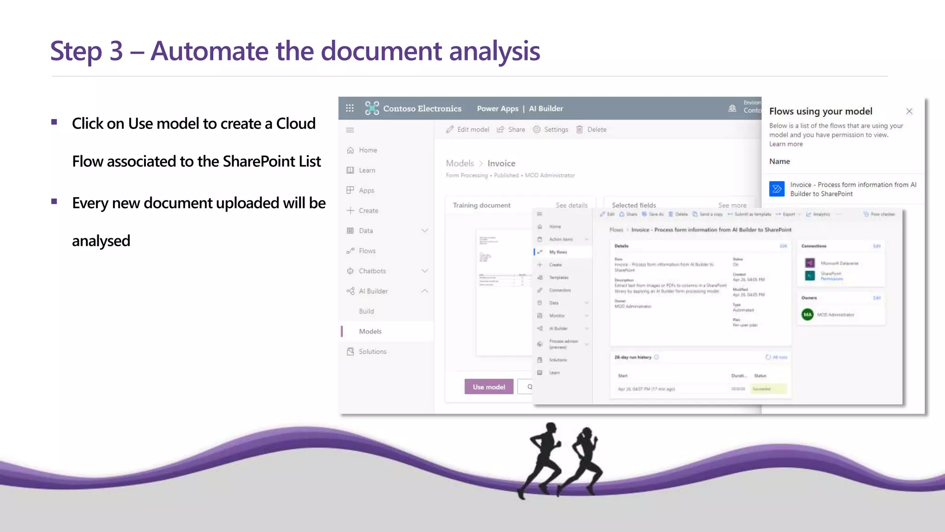The width and height of the screenshot is (945, 532).
Task: Open the app launcher waffle icon
Action: pyautogui.click(x=350, y=108)
